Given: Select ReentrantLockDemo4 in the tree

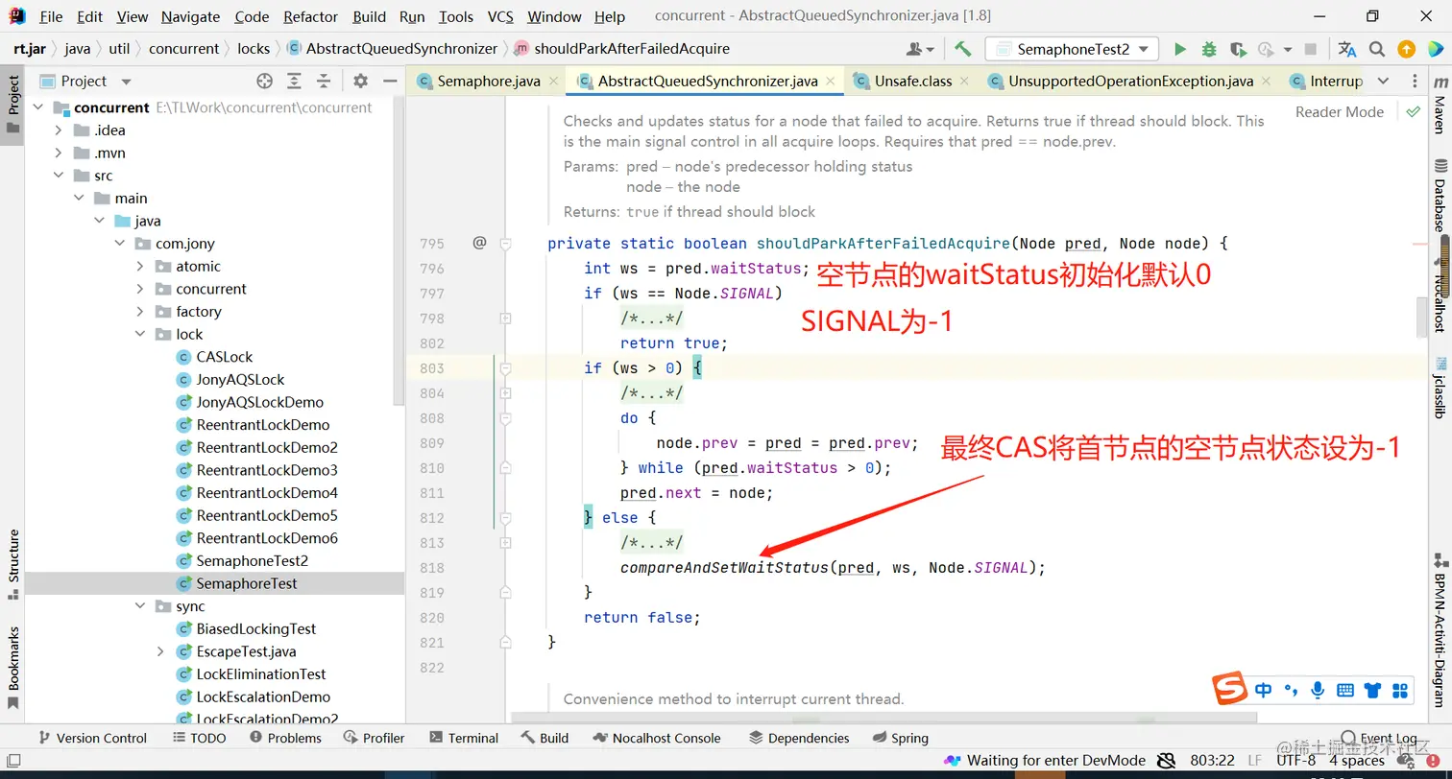Looking at the screenshot, I should point(267,493).
